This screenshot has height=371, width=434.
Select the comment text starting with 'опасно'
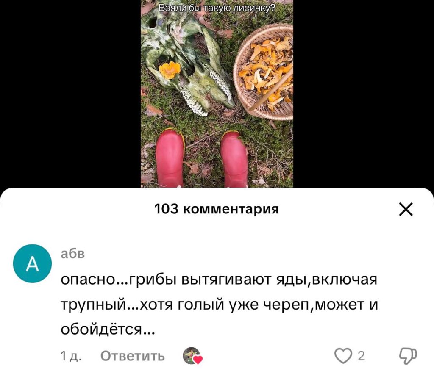pos(219,304)
